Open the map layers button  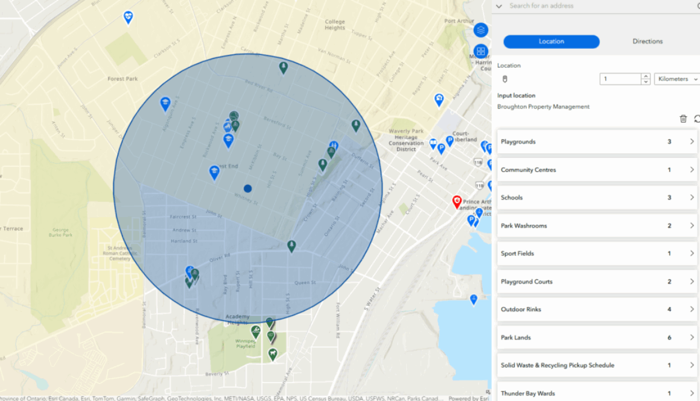[480, 30]
